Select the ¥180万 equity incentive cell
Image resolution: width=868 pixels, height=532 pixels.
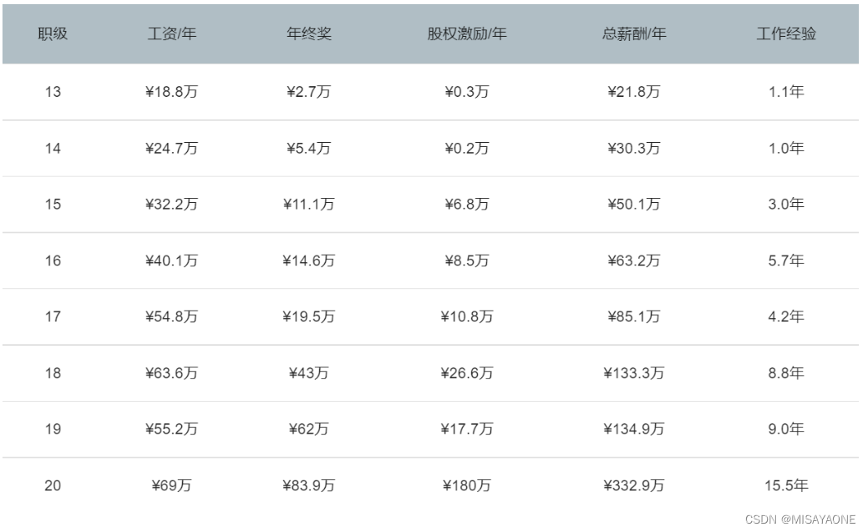(467, 485)
